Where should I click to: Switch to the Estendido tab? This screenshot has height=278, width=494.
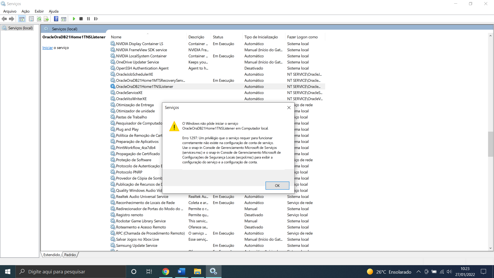(x=51, y=255)
